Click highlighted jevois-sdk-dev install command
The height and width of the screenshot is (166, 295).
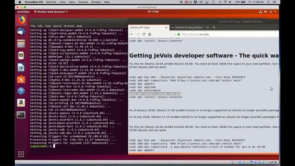pyautogui.click(x=155, y=94)
